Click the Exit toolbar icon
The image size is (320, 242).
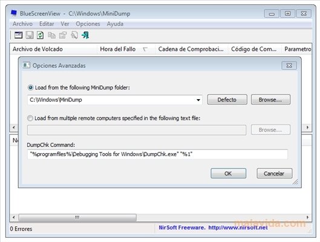tap(85, 35)
